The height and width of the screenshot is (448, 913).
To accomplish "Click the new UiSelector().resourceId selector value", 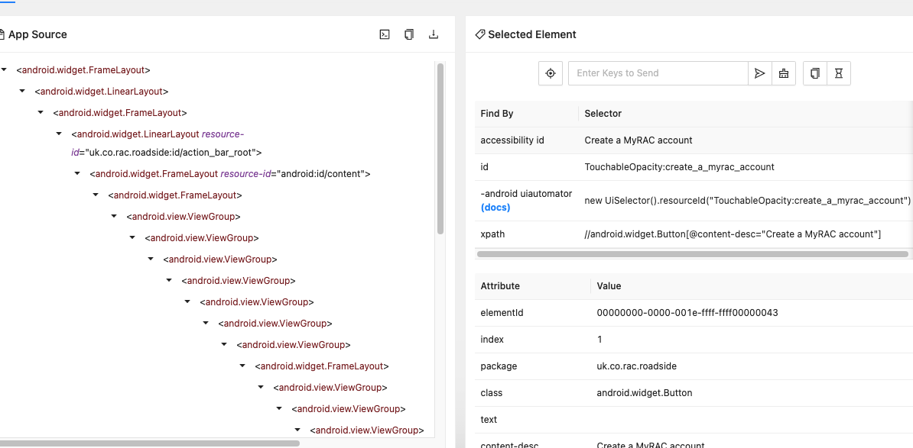I will pos(748,201).
